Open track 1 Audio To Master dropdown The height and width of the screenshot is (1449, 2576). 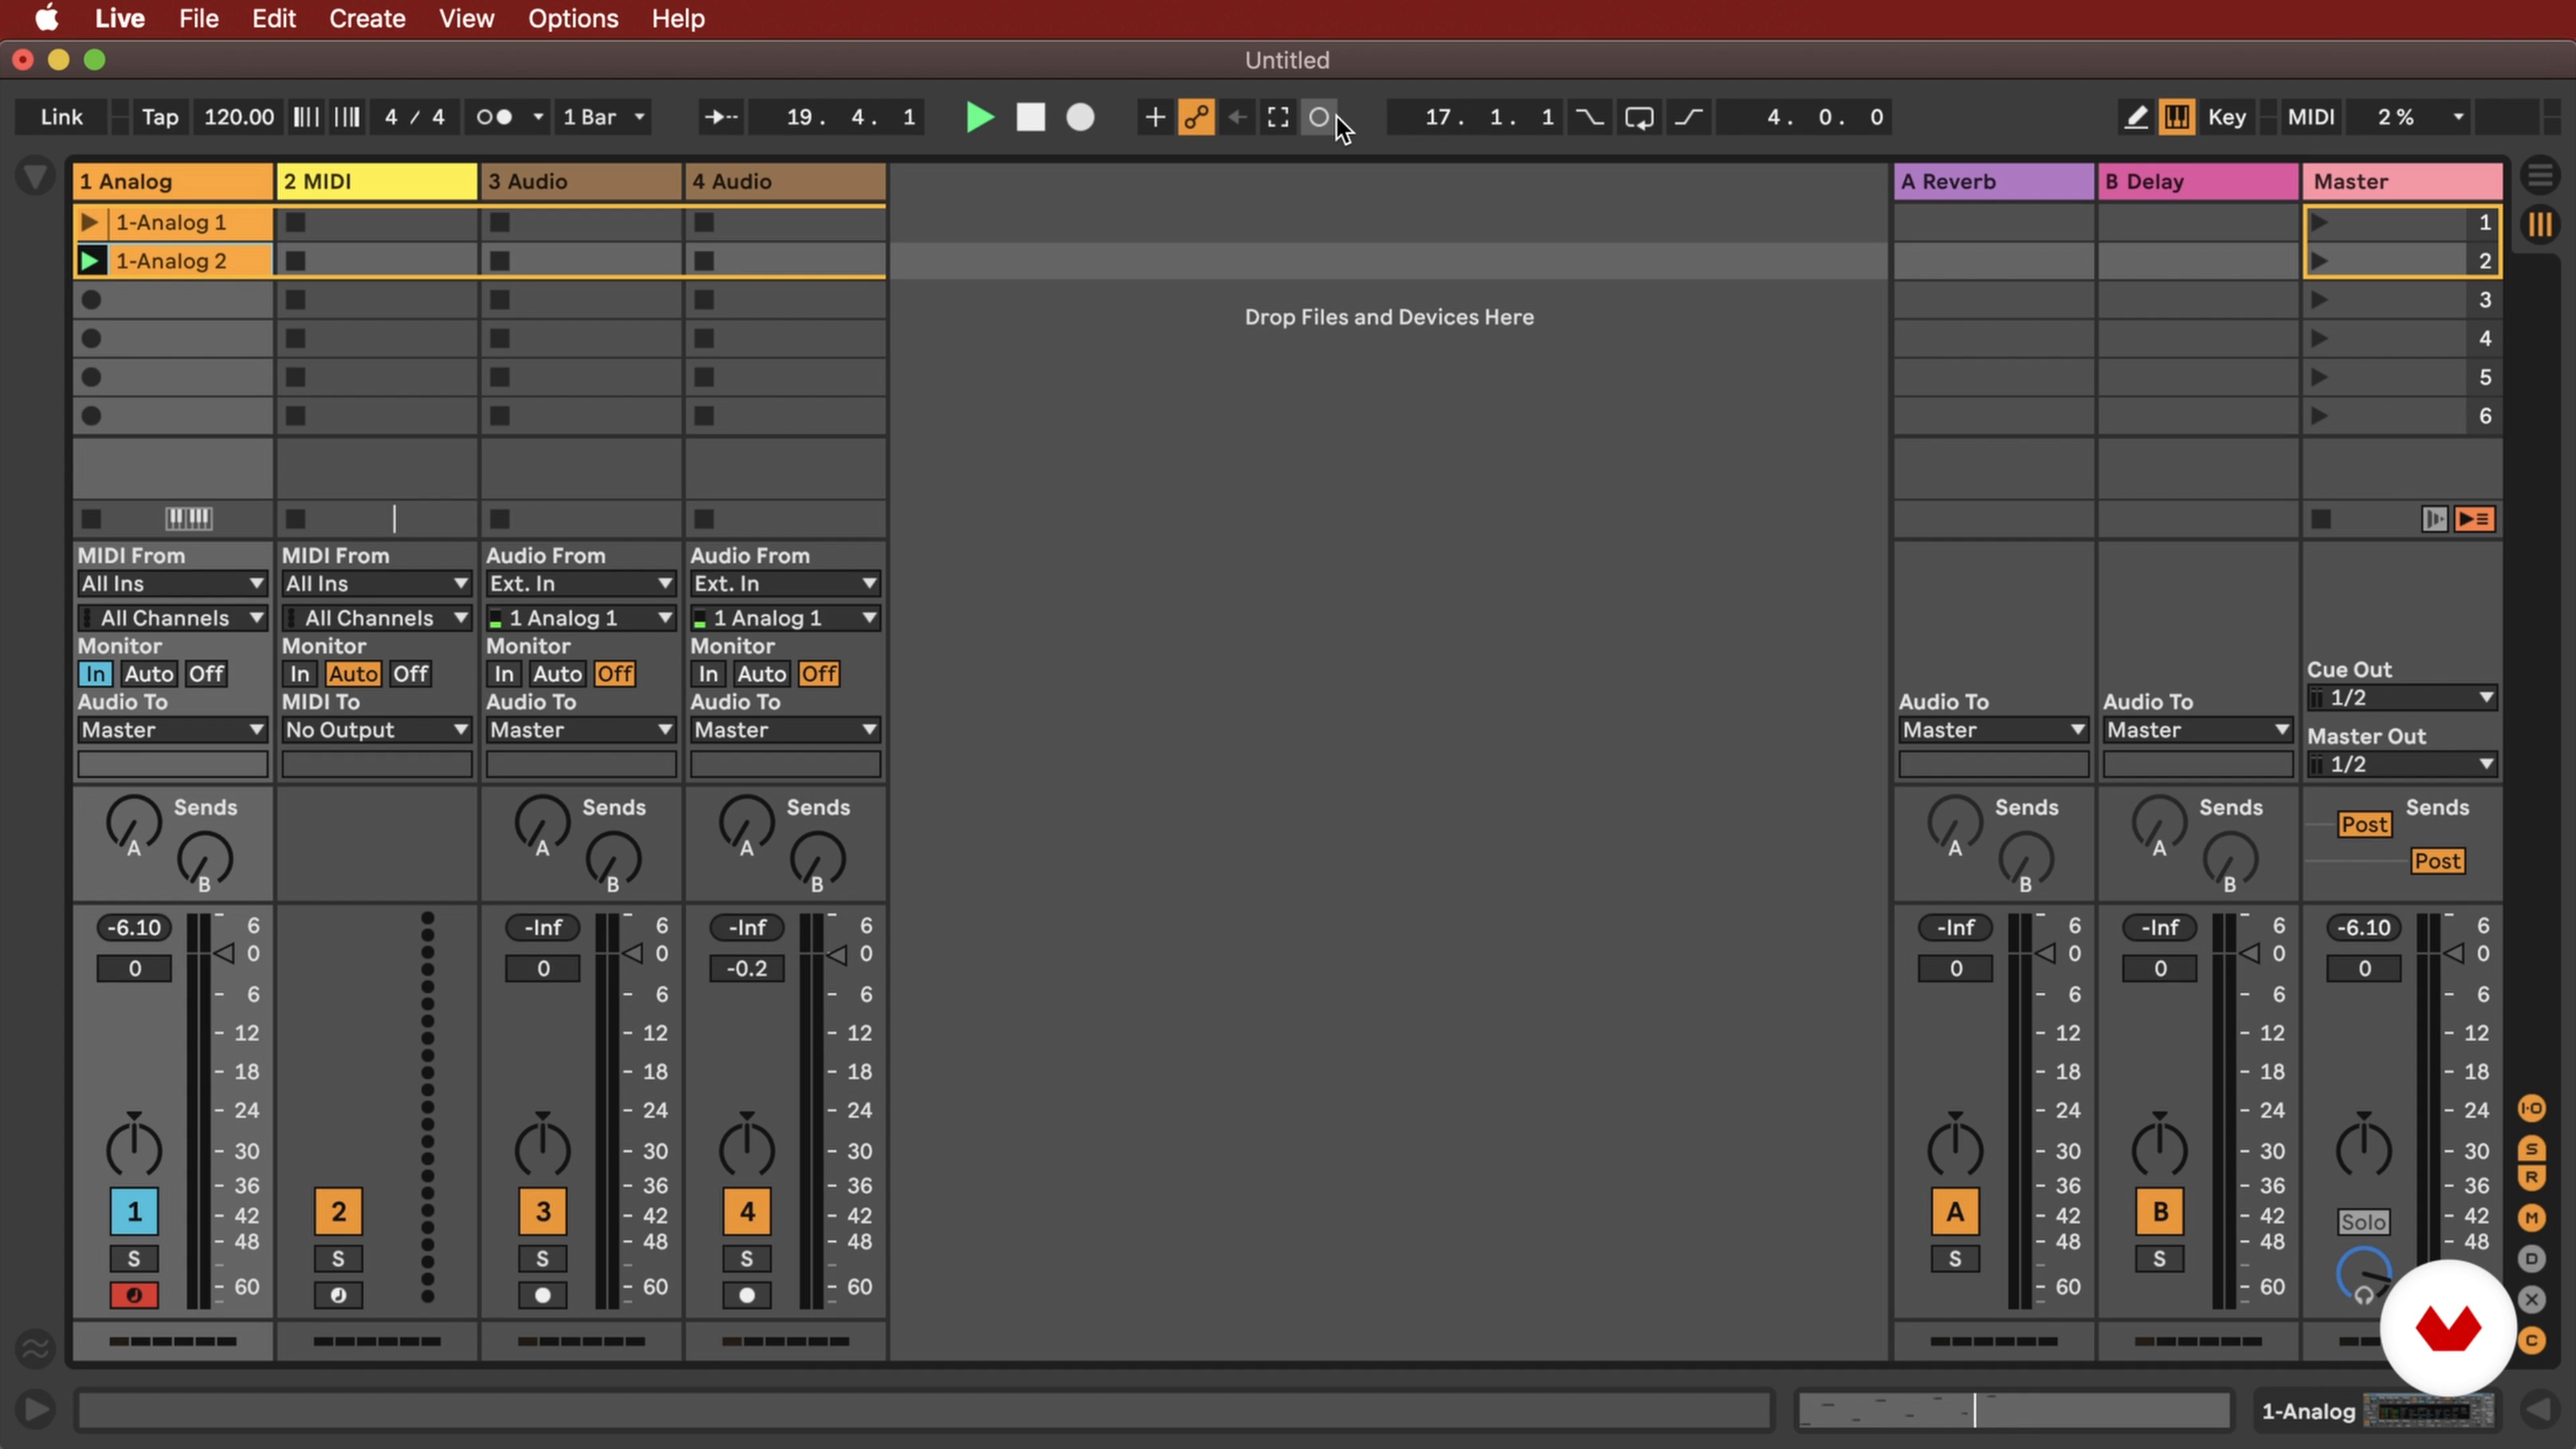tap(172, 730)
